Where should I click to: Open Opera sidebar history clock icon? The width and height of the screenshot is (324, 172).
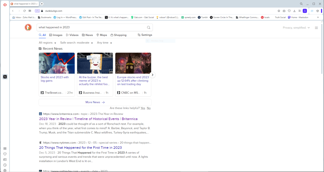(x=5, y=165)
